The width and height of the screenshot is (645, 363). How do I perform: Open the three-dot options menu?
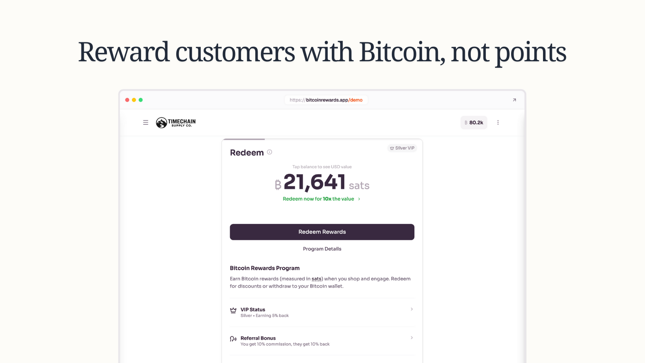(498, 123)
